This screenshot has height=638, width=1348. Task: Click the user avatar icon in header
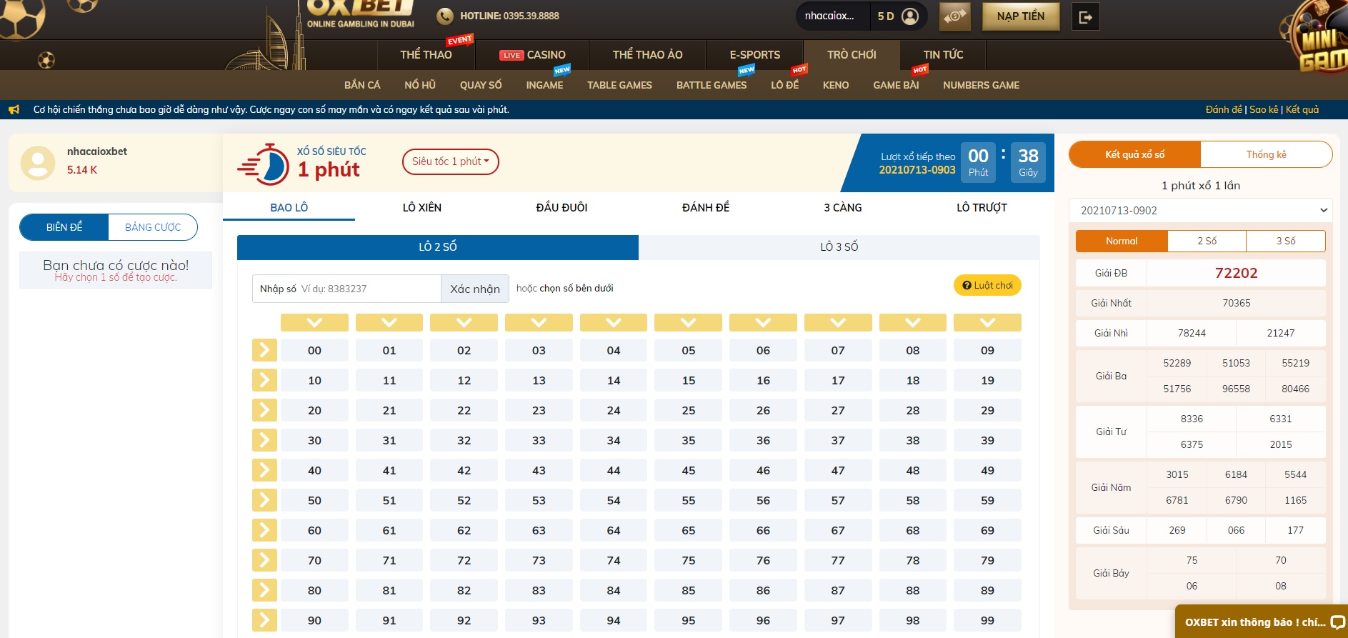[x=910, y=16]
